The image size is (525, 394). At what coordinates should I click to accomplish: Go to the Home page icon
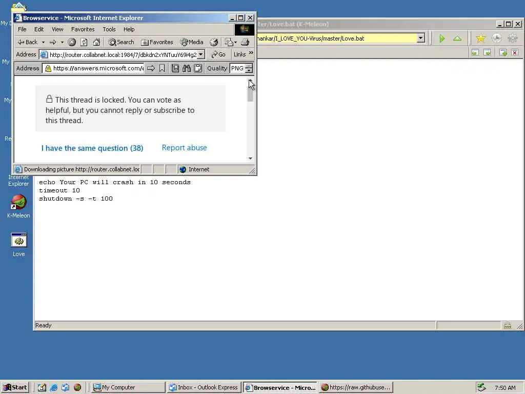coord(96,42)
